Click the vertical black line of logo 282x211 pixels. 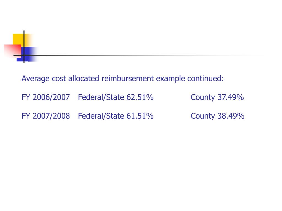(24, 47)
